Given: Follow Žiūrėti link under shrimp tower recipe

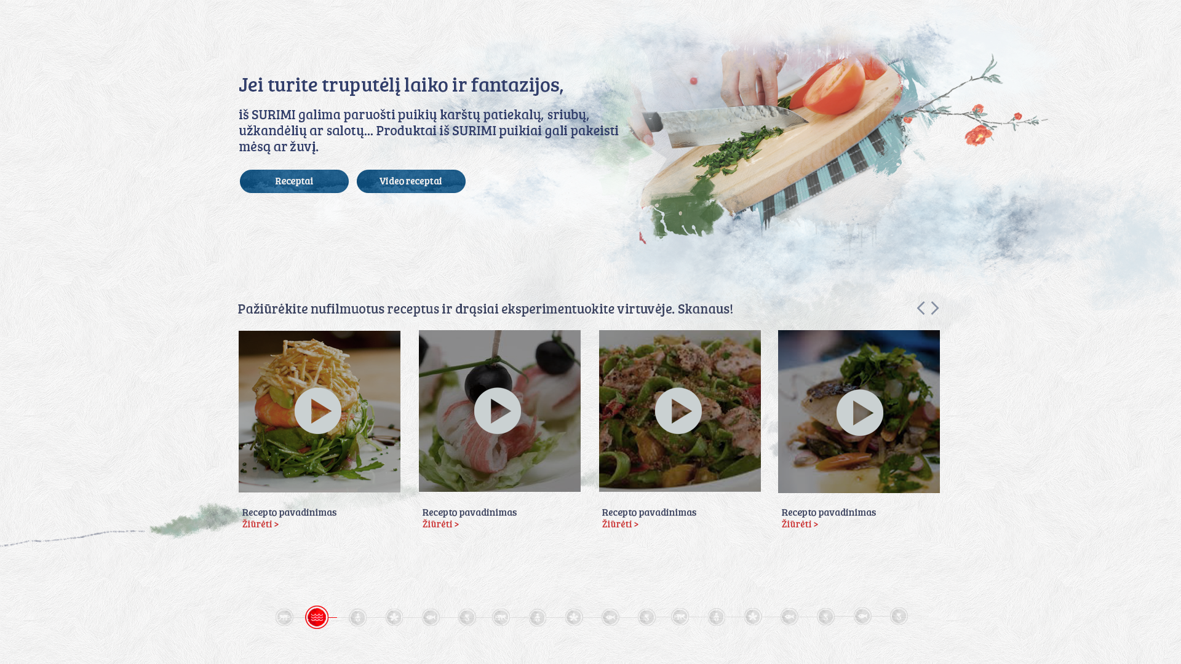Looking at the screenshot, I should [x=261, y=524].
